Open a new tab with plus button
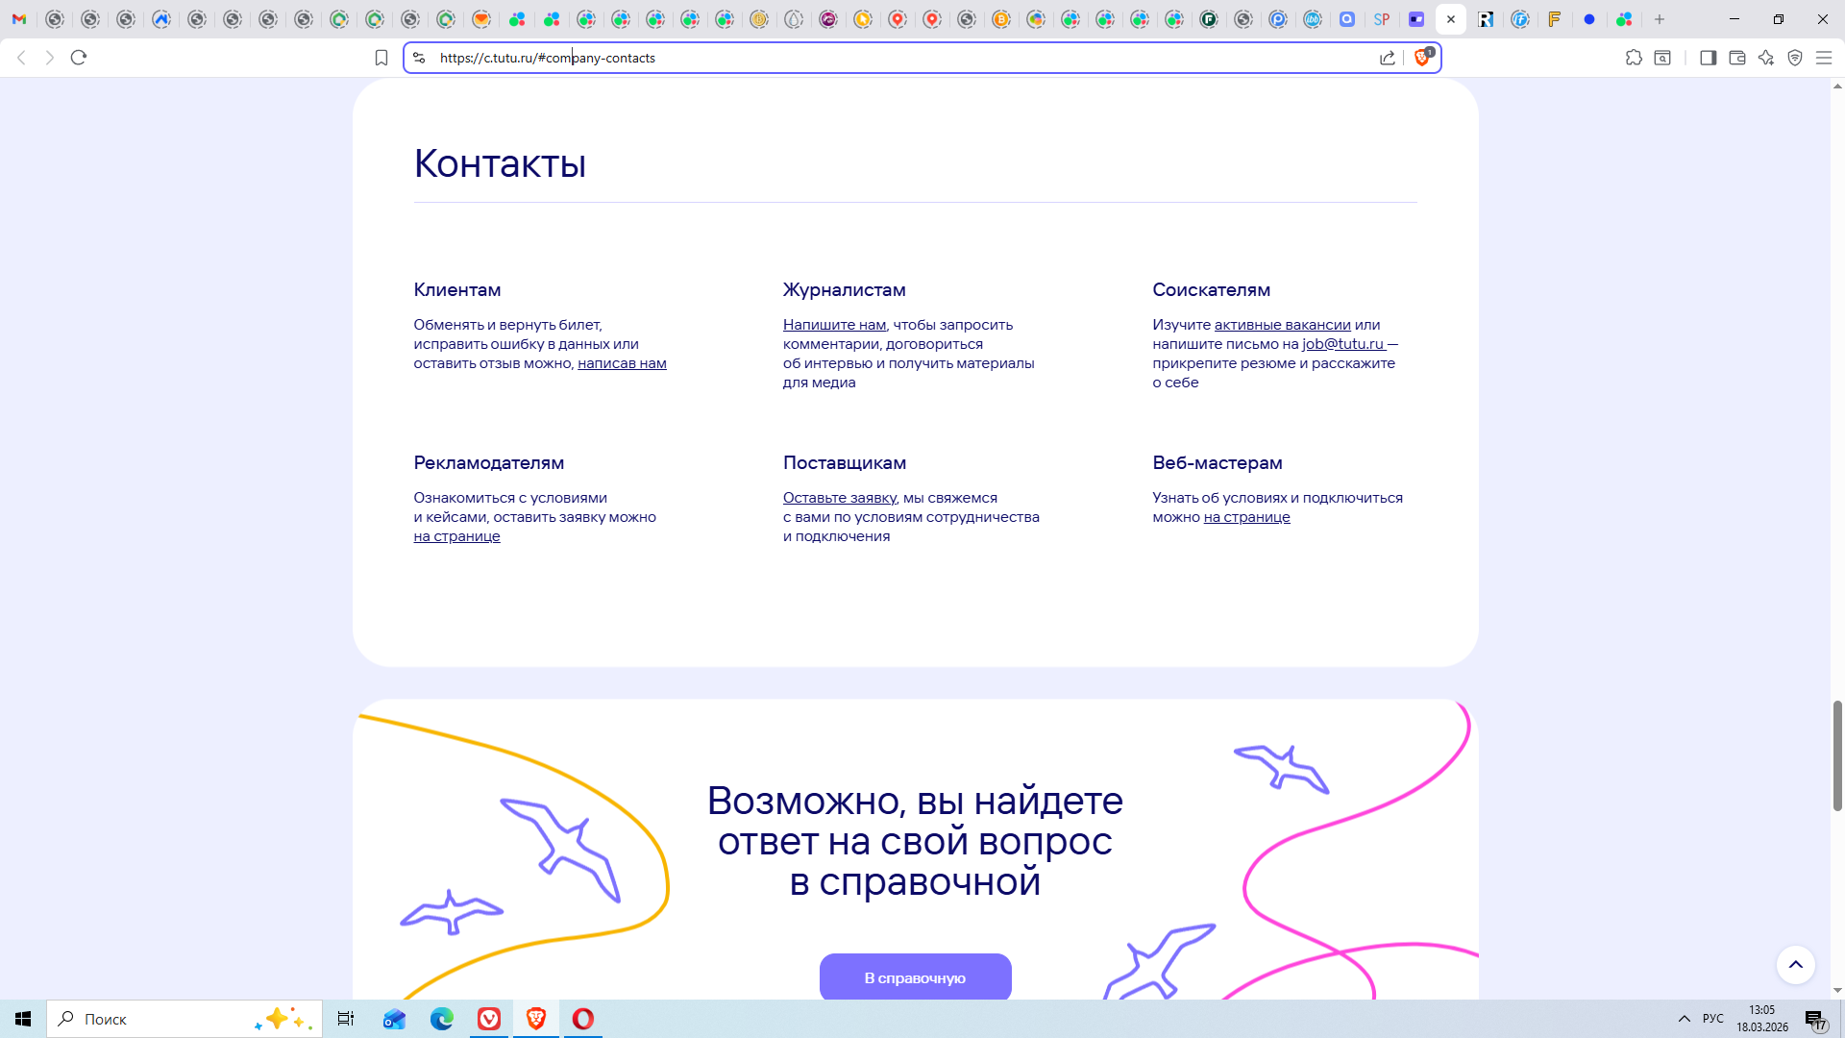Image resolution: width=1845 pixels, height=1038 pixels. [1660, 19]
